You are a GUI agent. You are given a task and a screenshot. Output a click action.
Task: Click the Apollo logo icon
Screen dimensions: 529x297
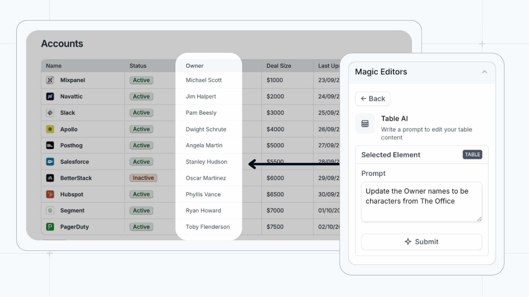(x=50, y=129)
